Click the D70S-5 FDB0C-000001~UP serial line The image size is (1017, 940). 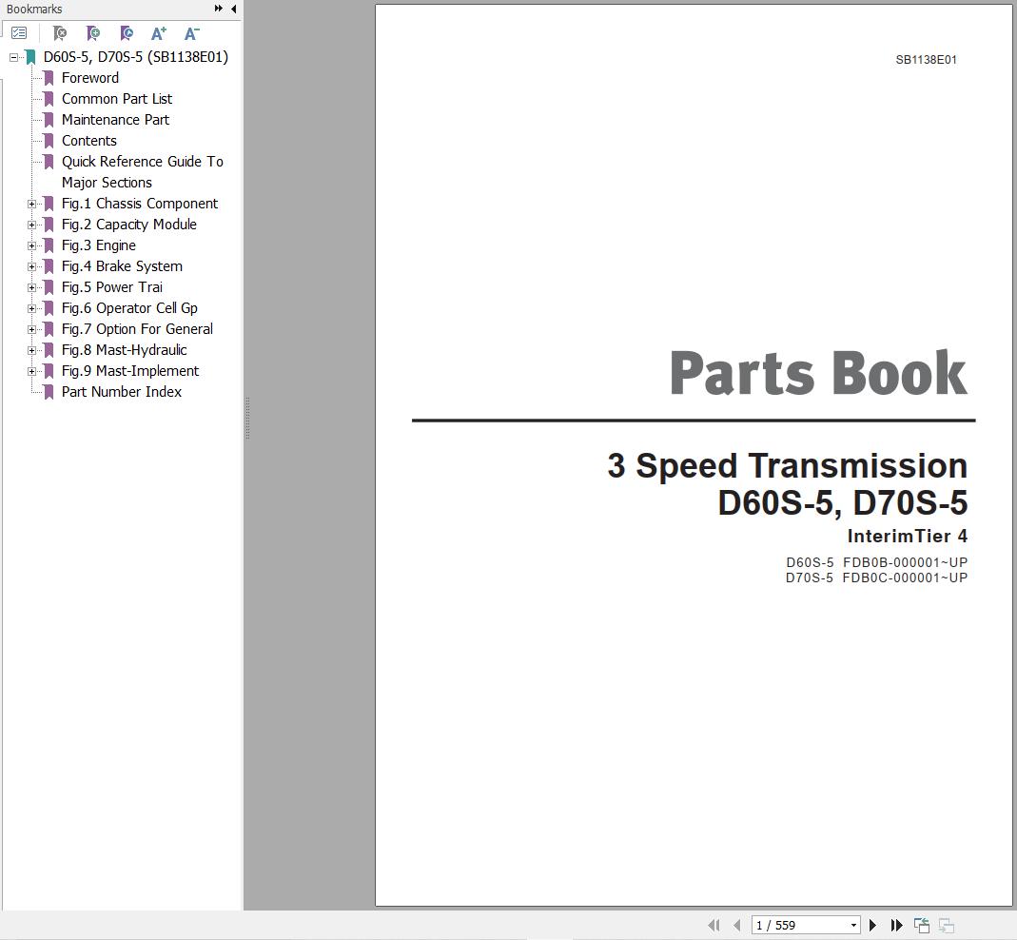point(877,578)
